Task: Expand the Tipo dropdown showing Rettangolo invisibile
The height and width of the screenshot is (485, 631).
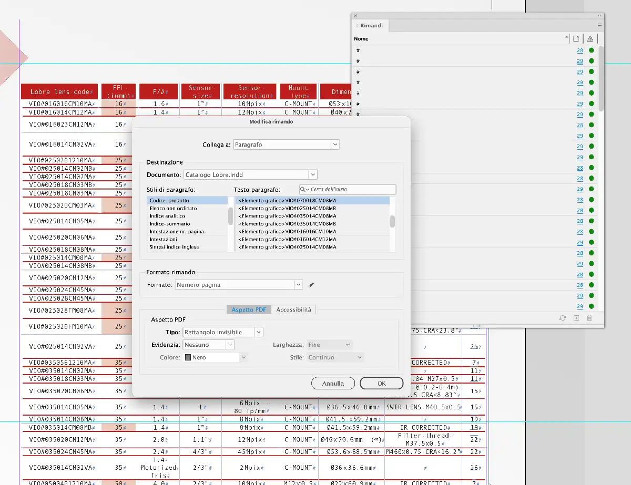Action: pyautogui.click(x=258, y=332)
